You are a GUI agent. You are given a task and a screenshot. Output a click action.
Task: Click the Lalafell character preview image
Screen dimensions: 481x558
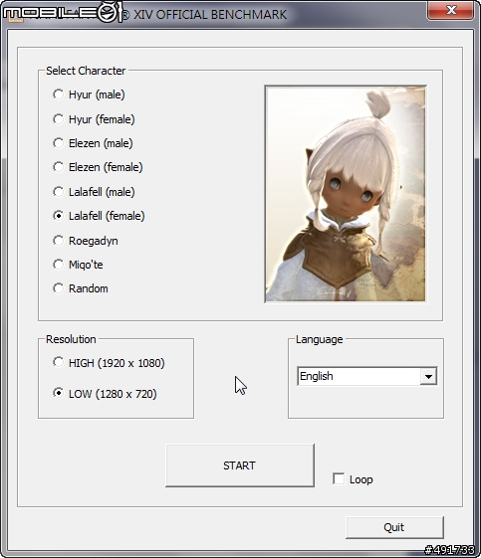346,194
